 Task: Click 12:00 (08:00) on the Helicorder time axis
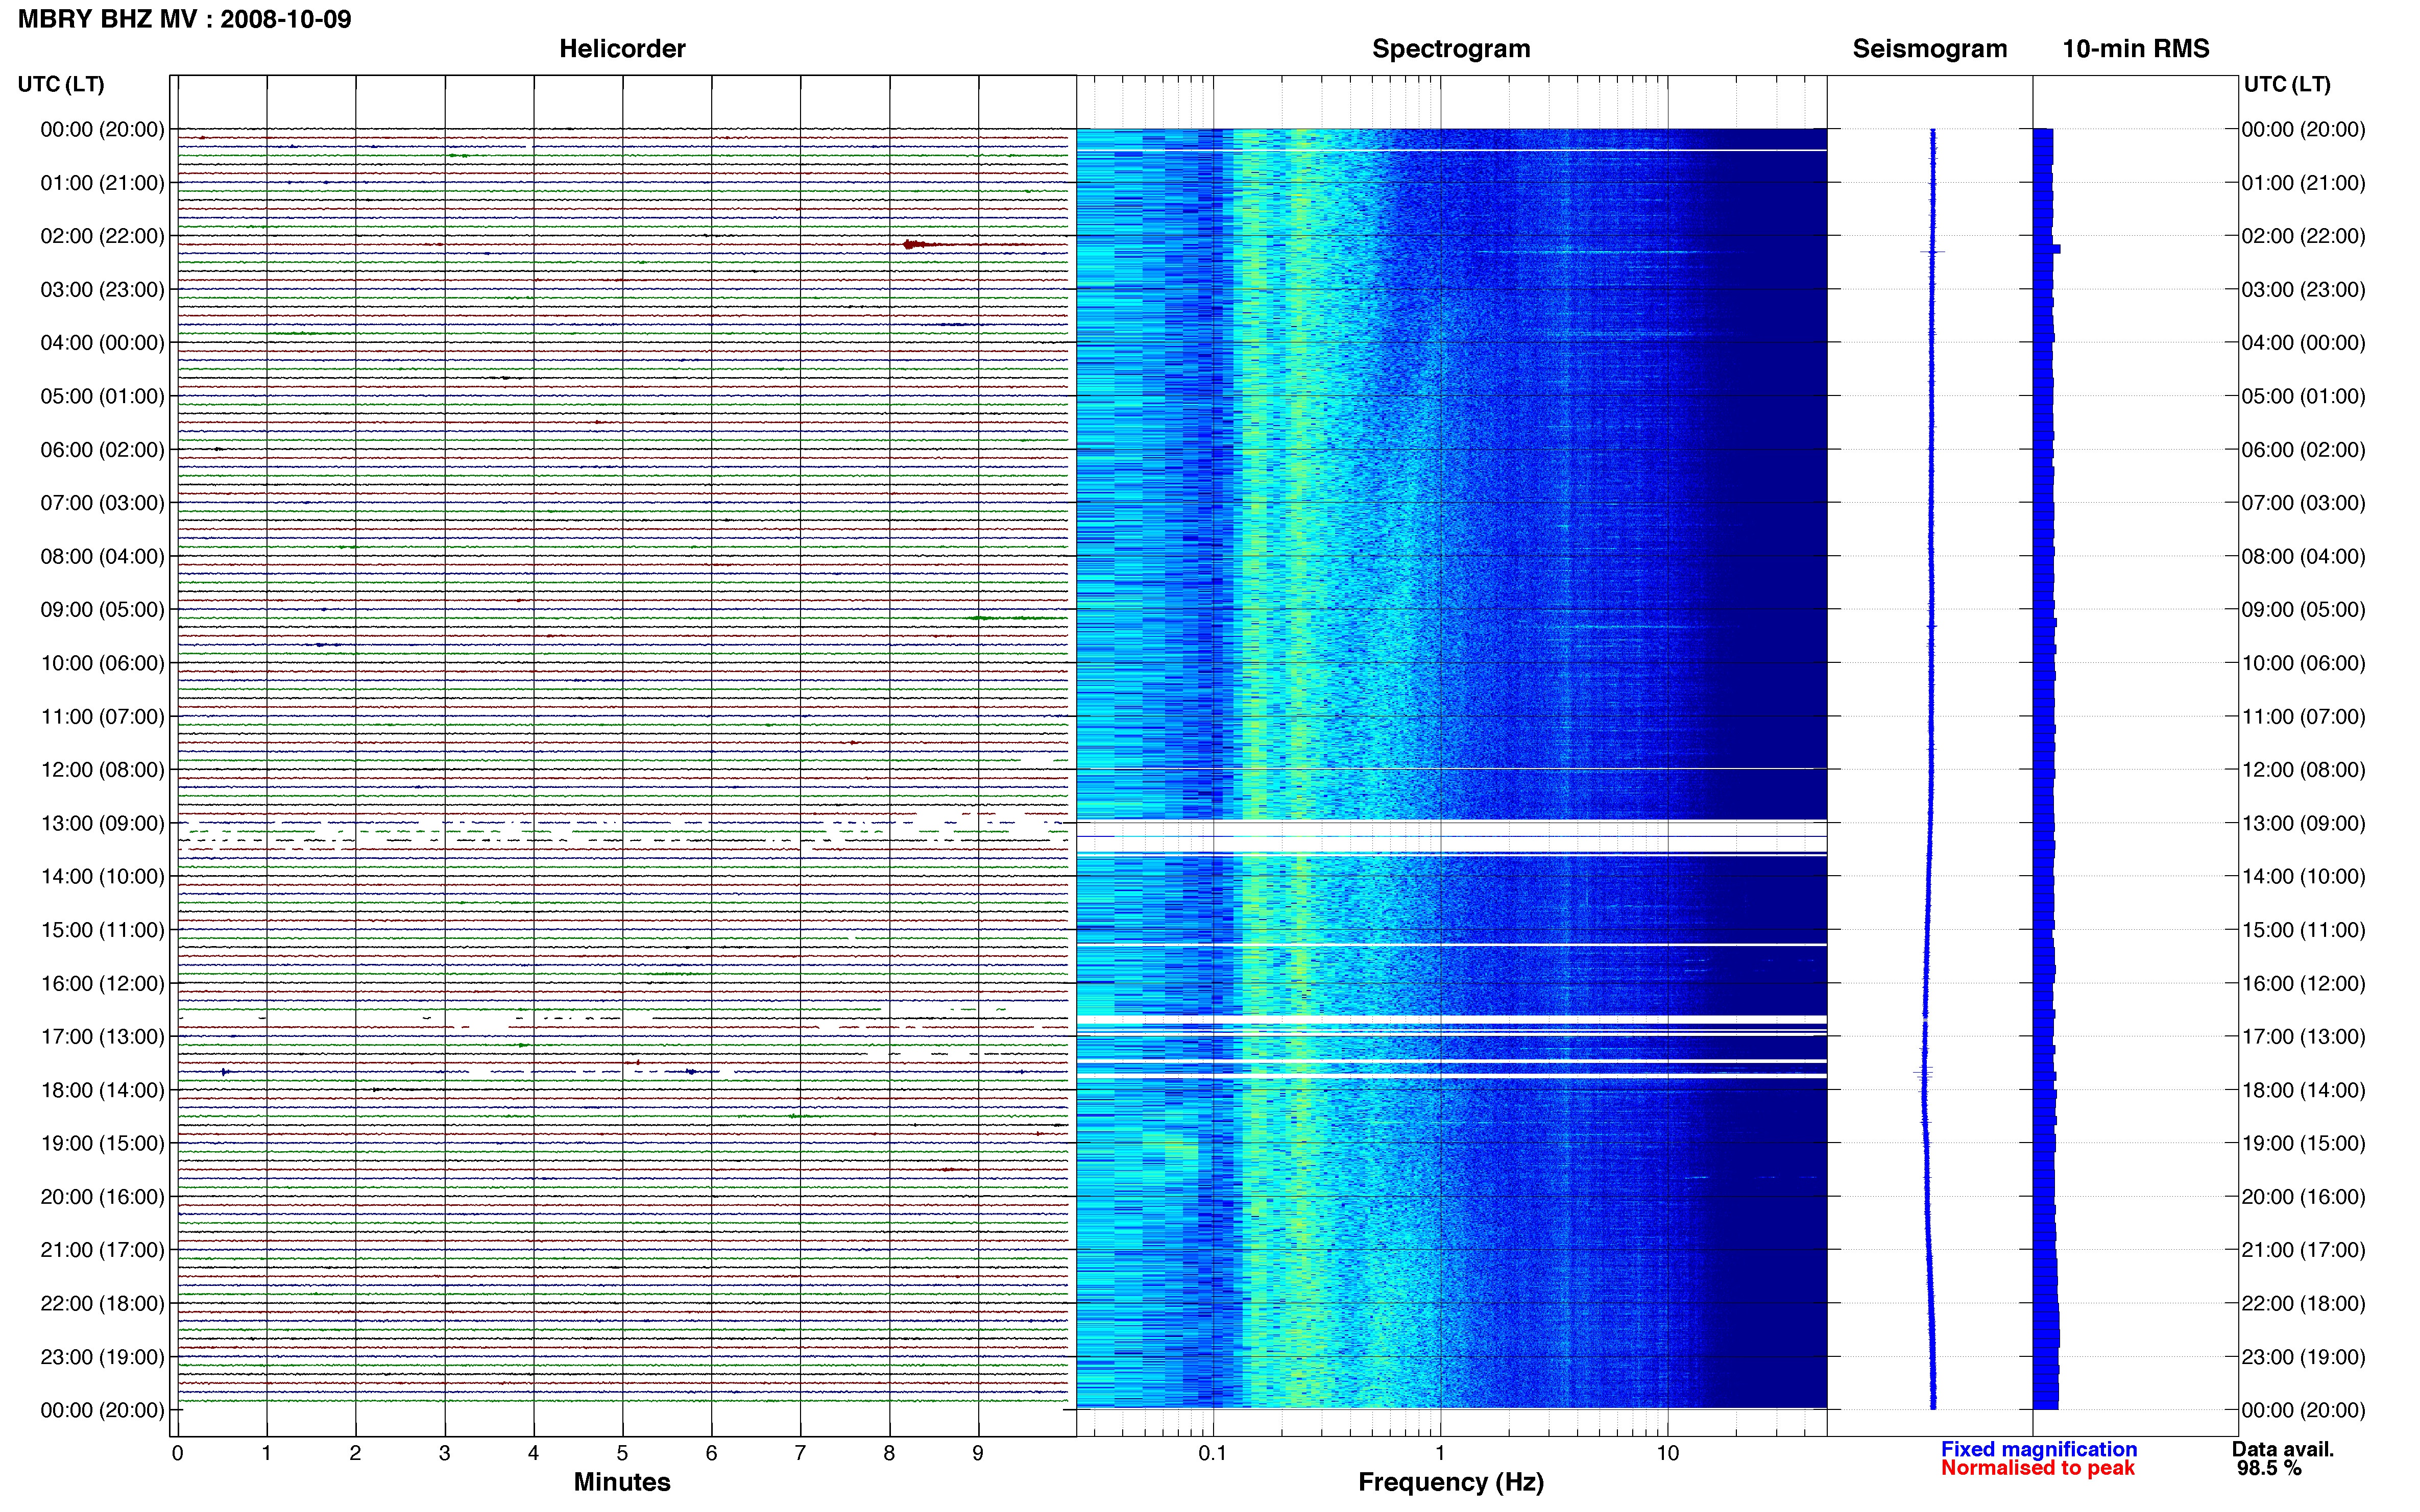click(102, 770)
